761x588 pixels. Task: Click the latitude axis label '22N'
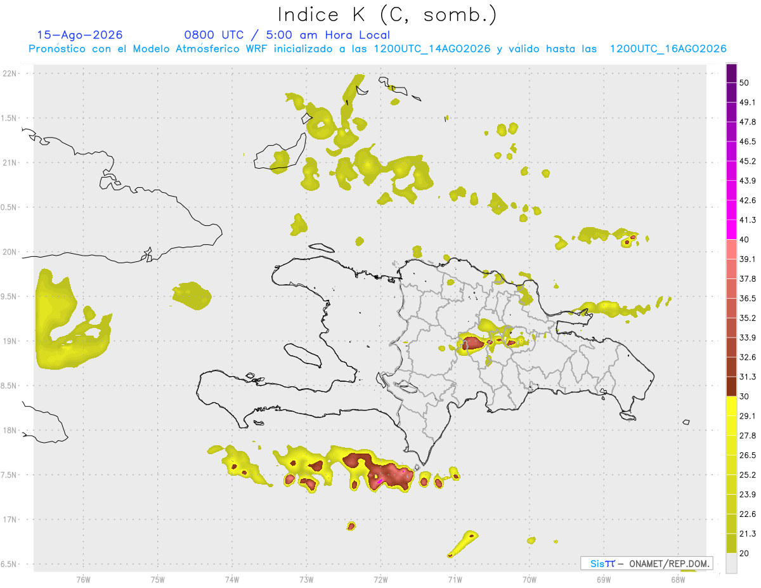click(x=11, y=74)
